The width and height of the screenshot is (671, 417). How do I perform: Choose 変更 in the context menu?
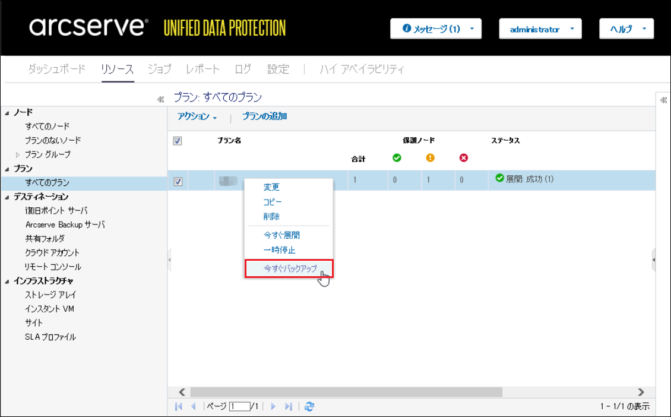click(x=271, y=187)
